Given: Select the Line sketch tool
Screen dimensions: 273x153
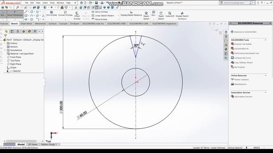Looking at the screenshot, I should (x=26, y=12).
